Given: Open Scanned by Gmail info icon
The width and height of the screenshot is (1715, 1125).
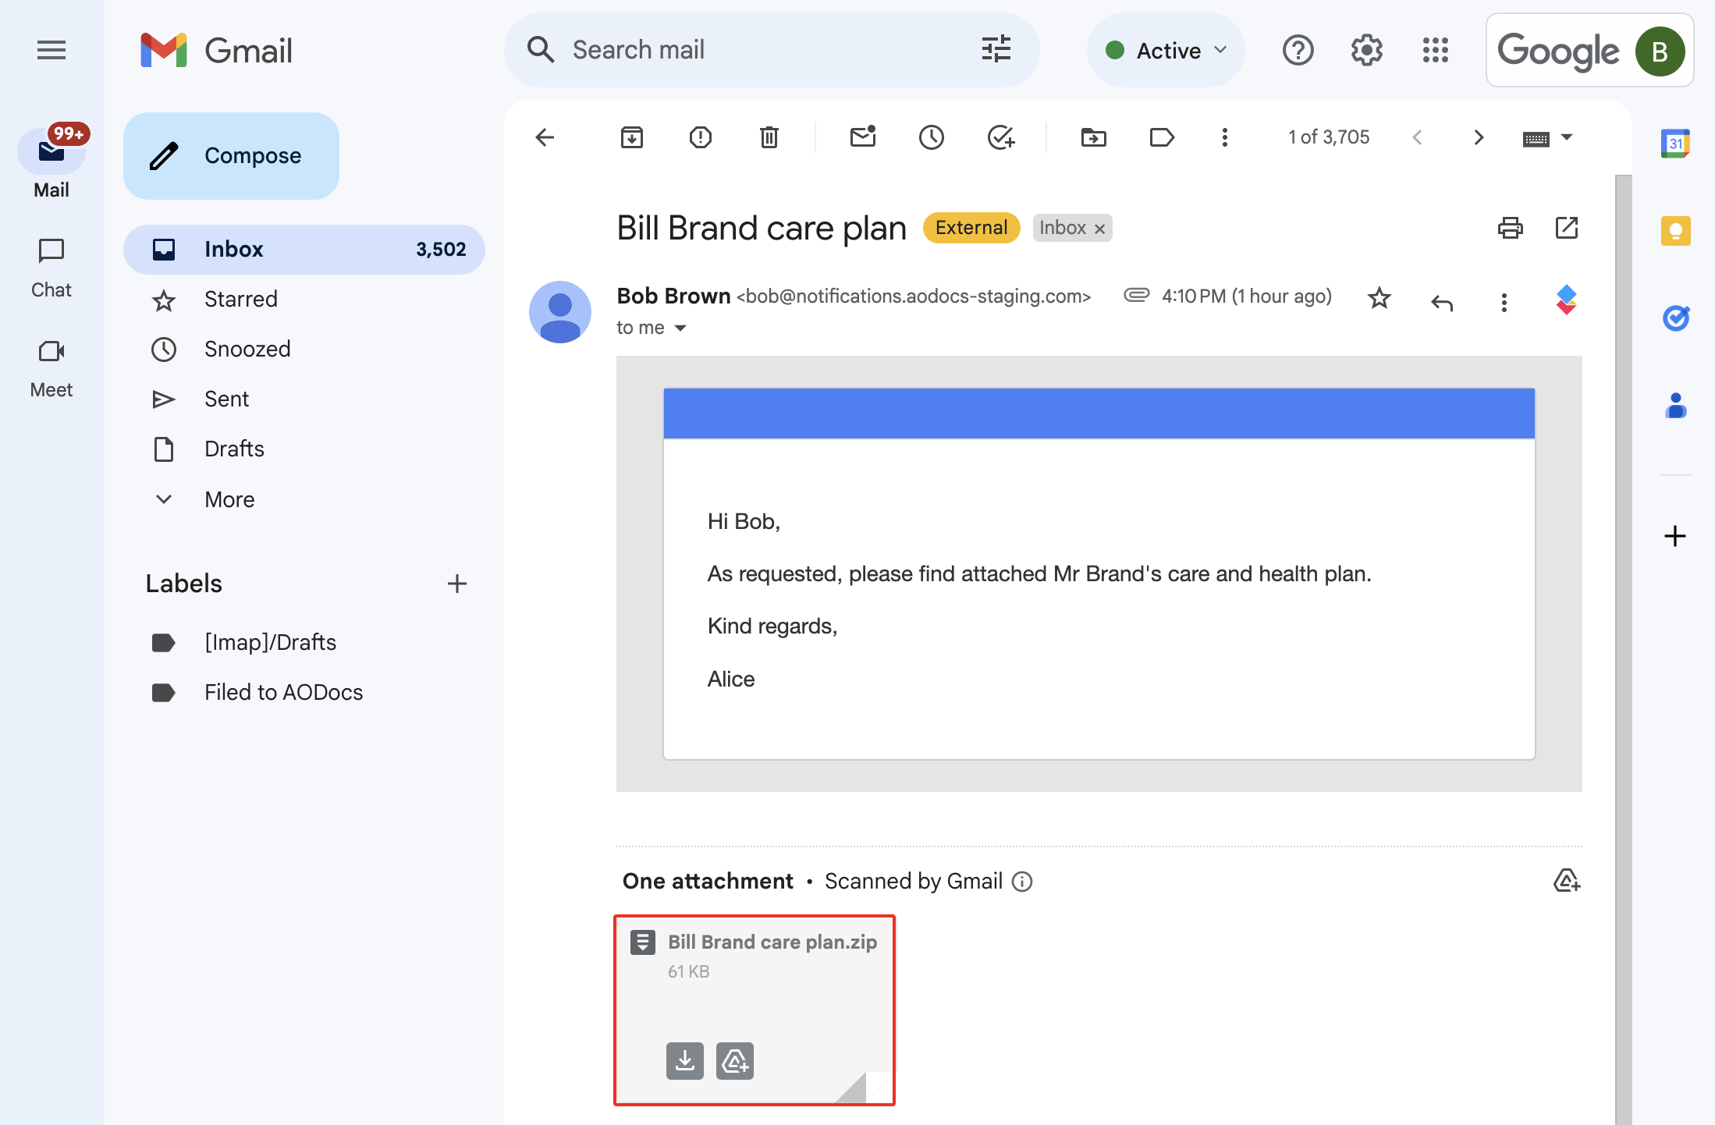Looking at the screenshot, I should (x=1022, y=882).
